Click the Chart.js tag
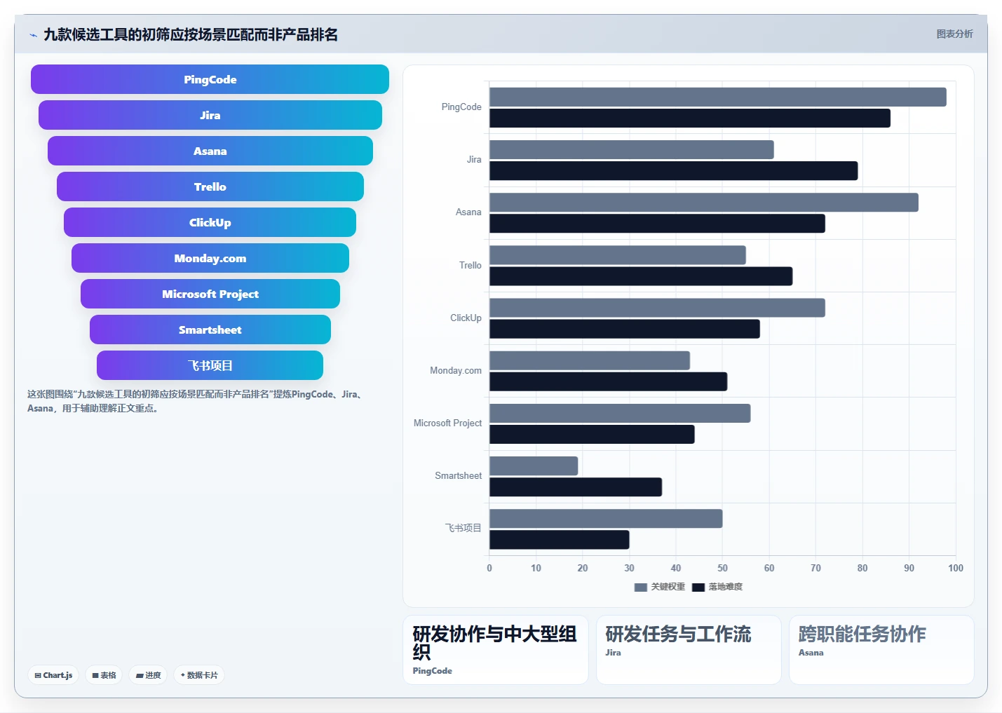Image resolution: width=1002 pixels, height=713 pixels. tap(53, 675)
